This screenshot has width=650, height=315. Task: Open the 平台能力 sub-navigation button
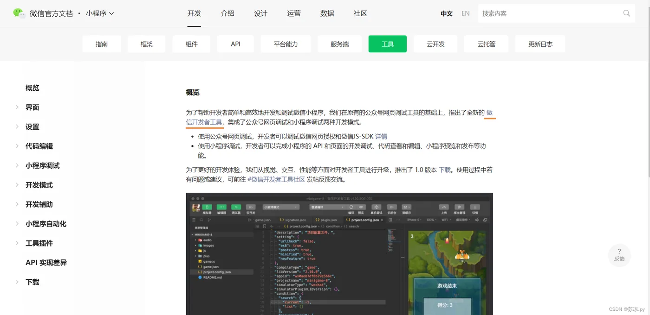tap(286, 44)
